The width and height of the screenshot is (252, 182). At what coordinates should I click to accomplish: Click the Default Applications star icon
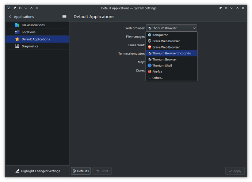17,39
